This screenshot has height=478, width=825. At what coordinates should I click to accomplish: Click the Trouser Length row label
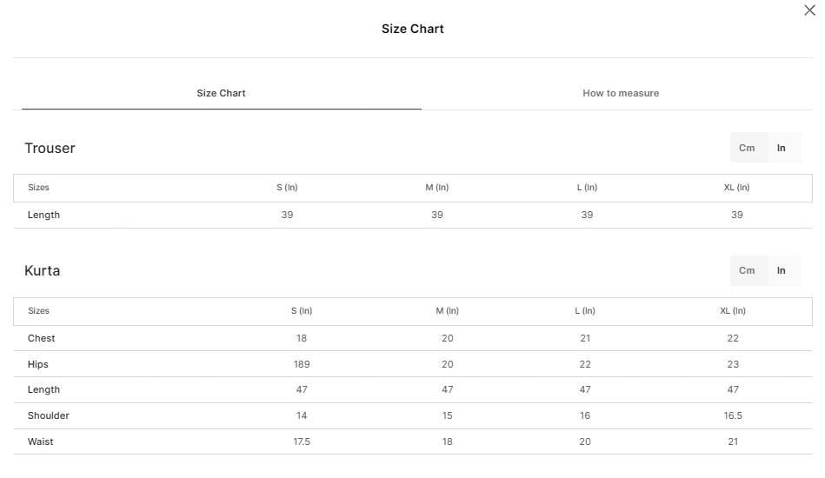tap(43, 215)
